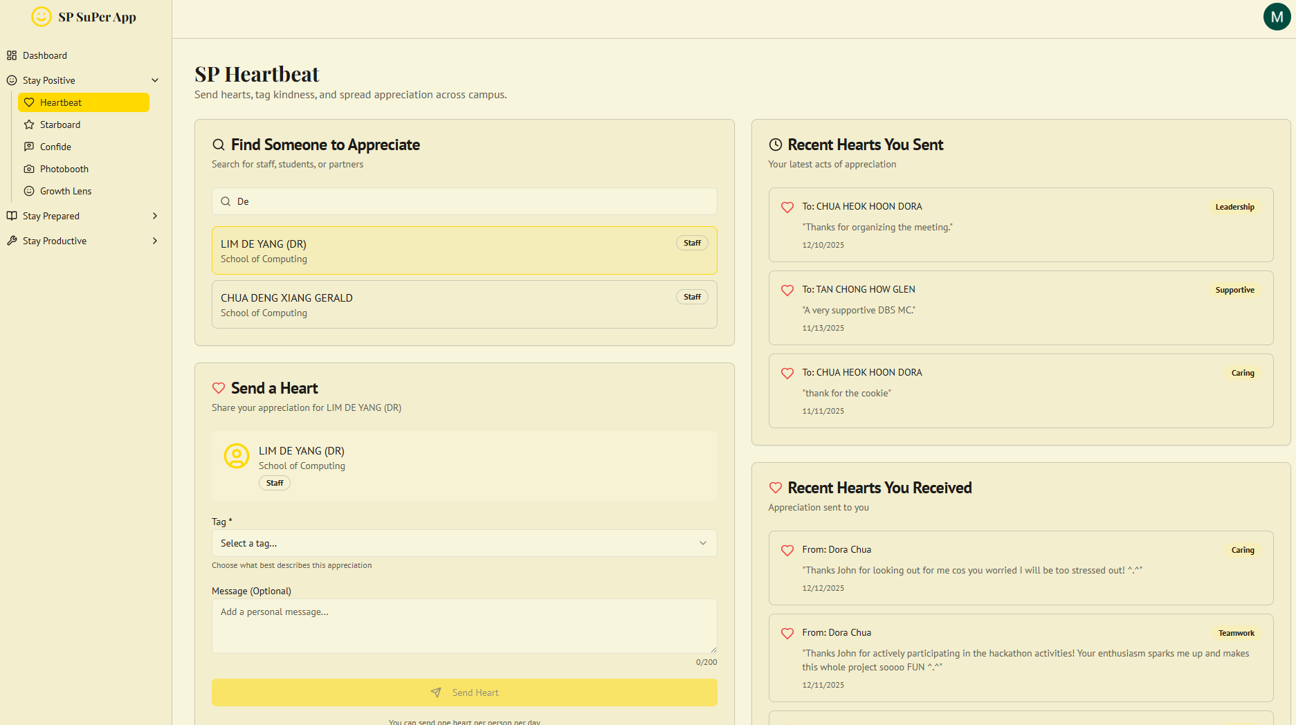1296x725 pixels.
Task: Open the sent heart to TAN CHONG HOW GLEN
Action: [x=1021, y=308]
